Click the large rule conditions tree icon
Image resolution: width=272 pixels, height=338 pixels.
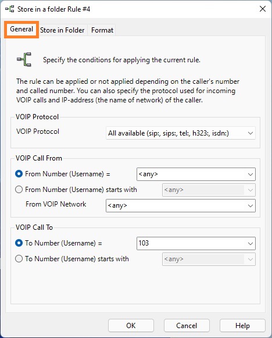click(24, 59)
